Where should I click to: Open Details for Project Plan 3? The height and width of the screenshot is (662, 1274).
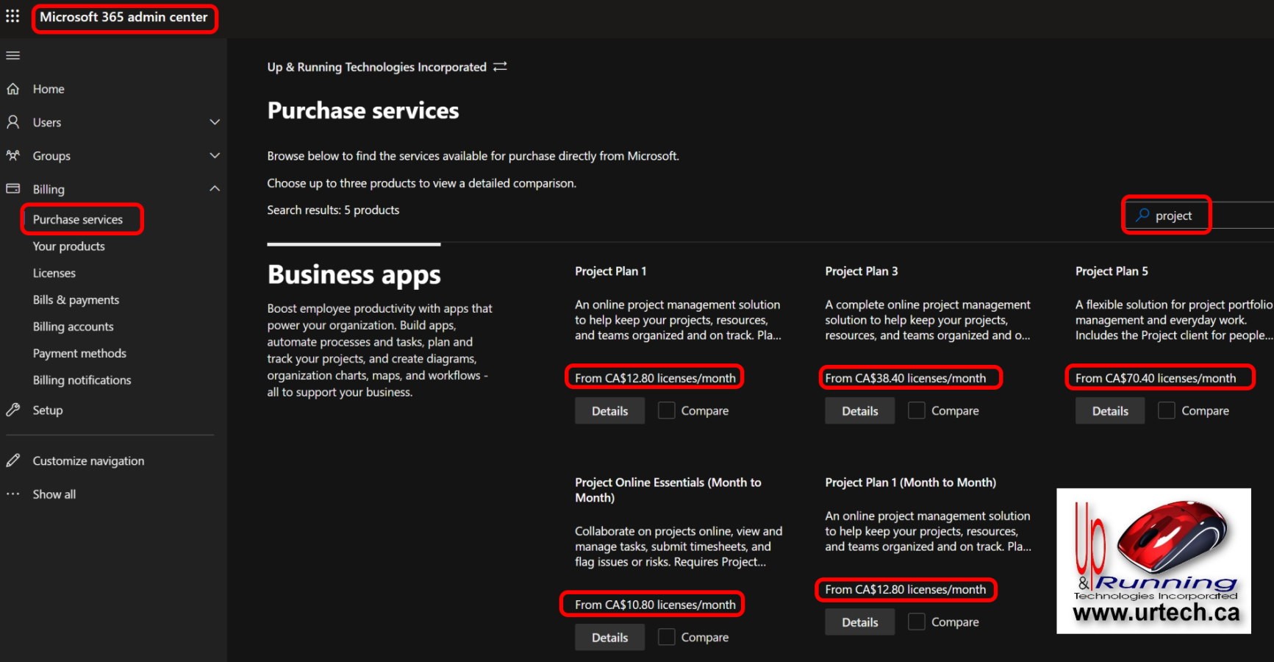coord(859,410)
